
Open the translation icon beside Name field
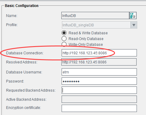(x=133, y=15)
